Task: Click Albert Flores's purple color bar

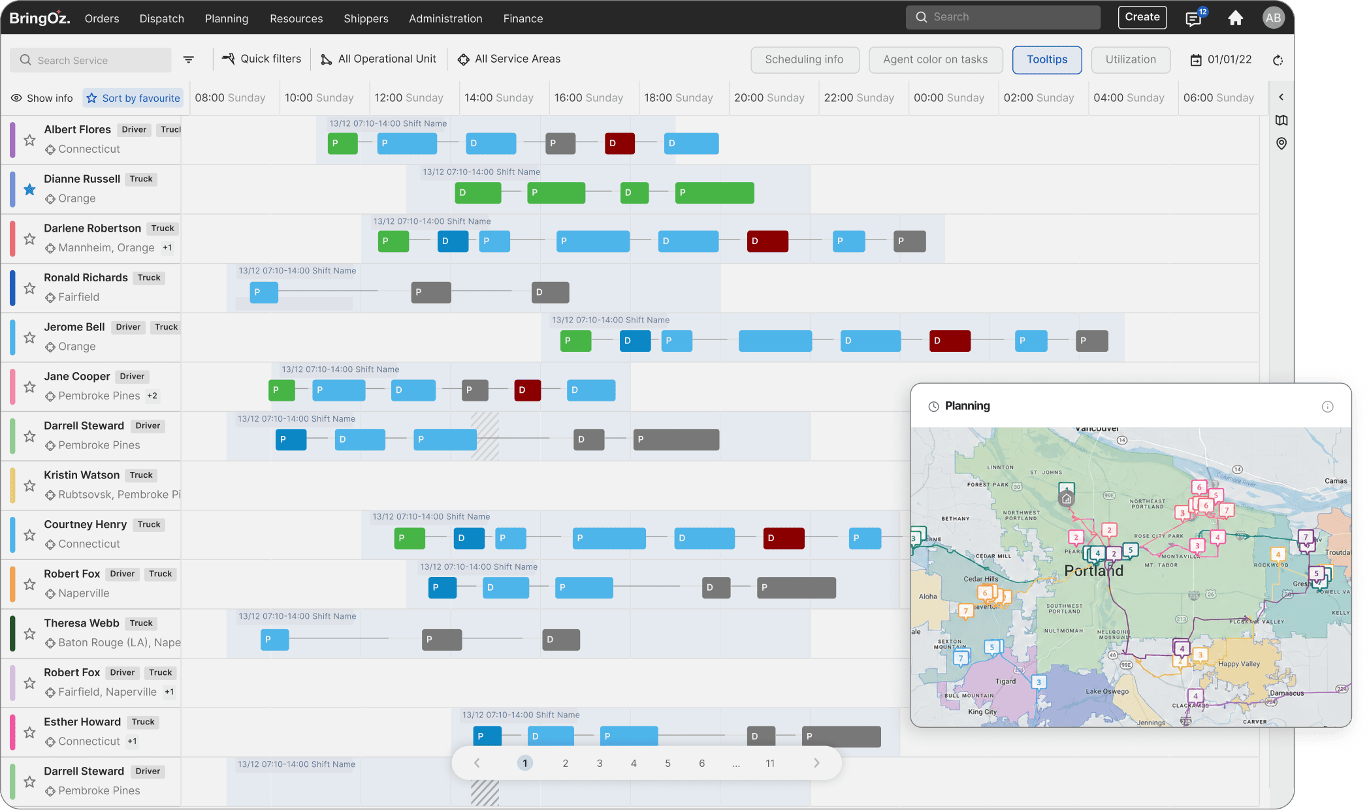Action: point(12,140)
